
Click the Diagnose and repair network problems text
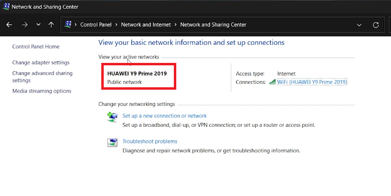tap(211, 151)
